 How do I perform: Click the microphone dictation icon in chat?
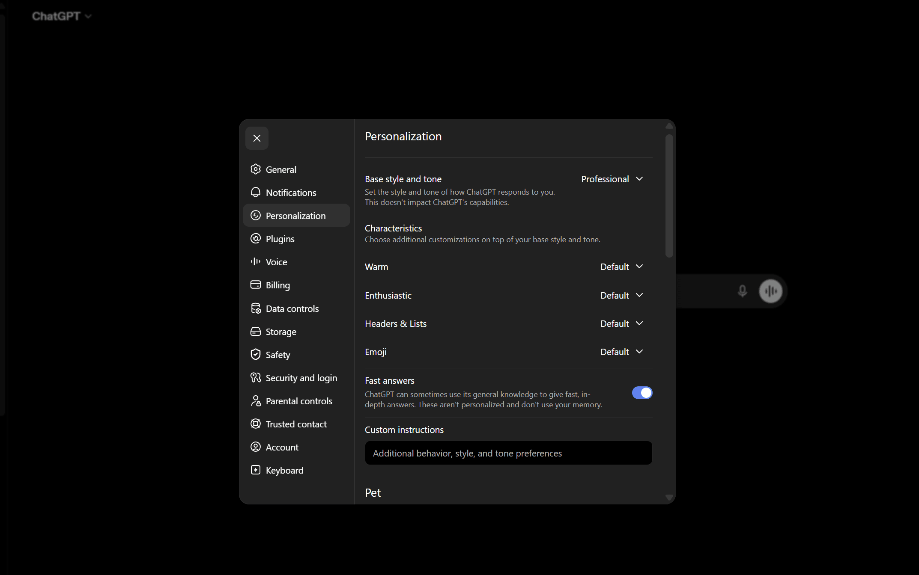[x=743, y=291]
